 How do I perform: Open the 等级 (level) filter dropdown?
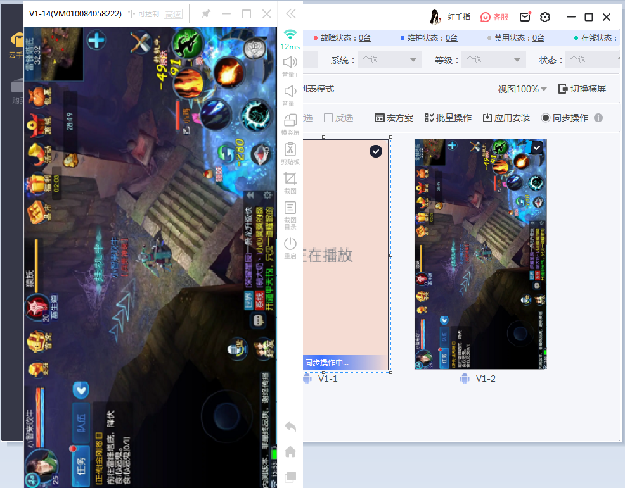click(x=494, y=60)
